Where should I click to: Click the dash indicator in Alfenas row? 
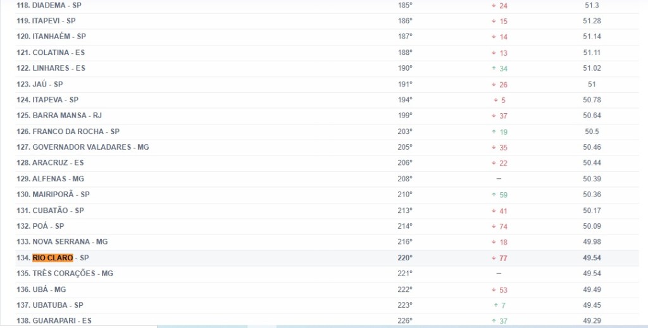pyautogui.click(x=499, y=179)
